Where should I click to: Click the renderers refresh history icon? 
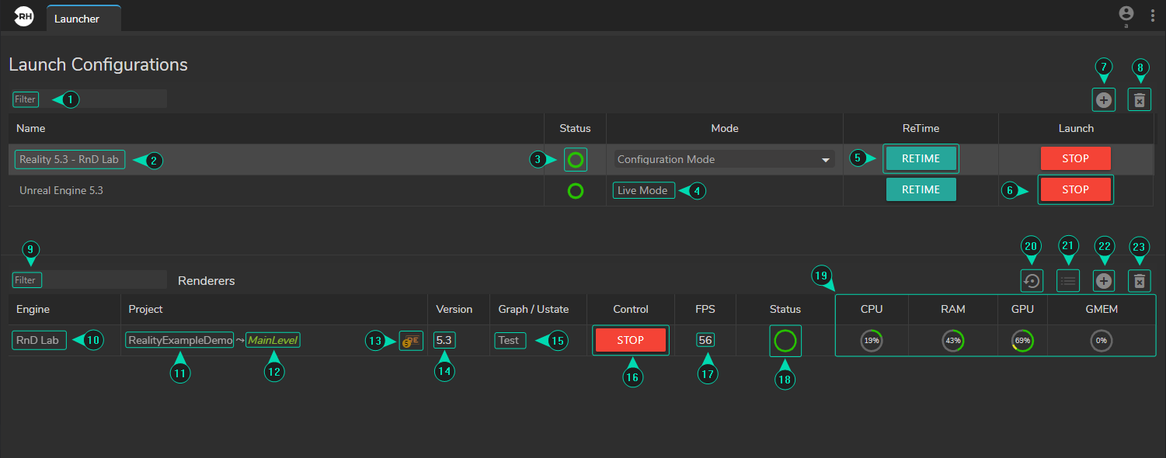[x=1032, y=281]
